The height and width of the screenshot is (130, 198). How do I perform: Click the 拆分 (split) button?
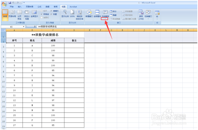click(x=113, y=11)
